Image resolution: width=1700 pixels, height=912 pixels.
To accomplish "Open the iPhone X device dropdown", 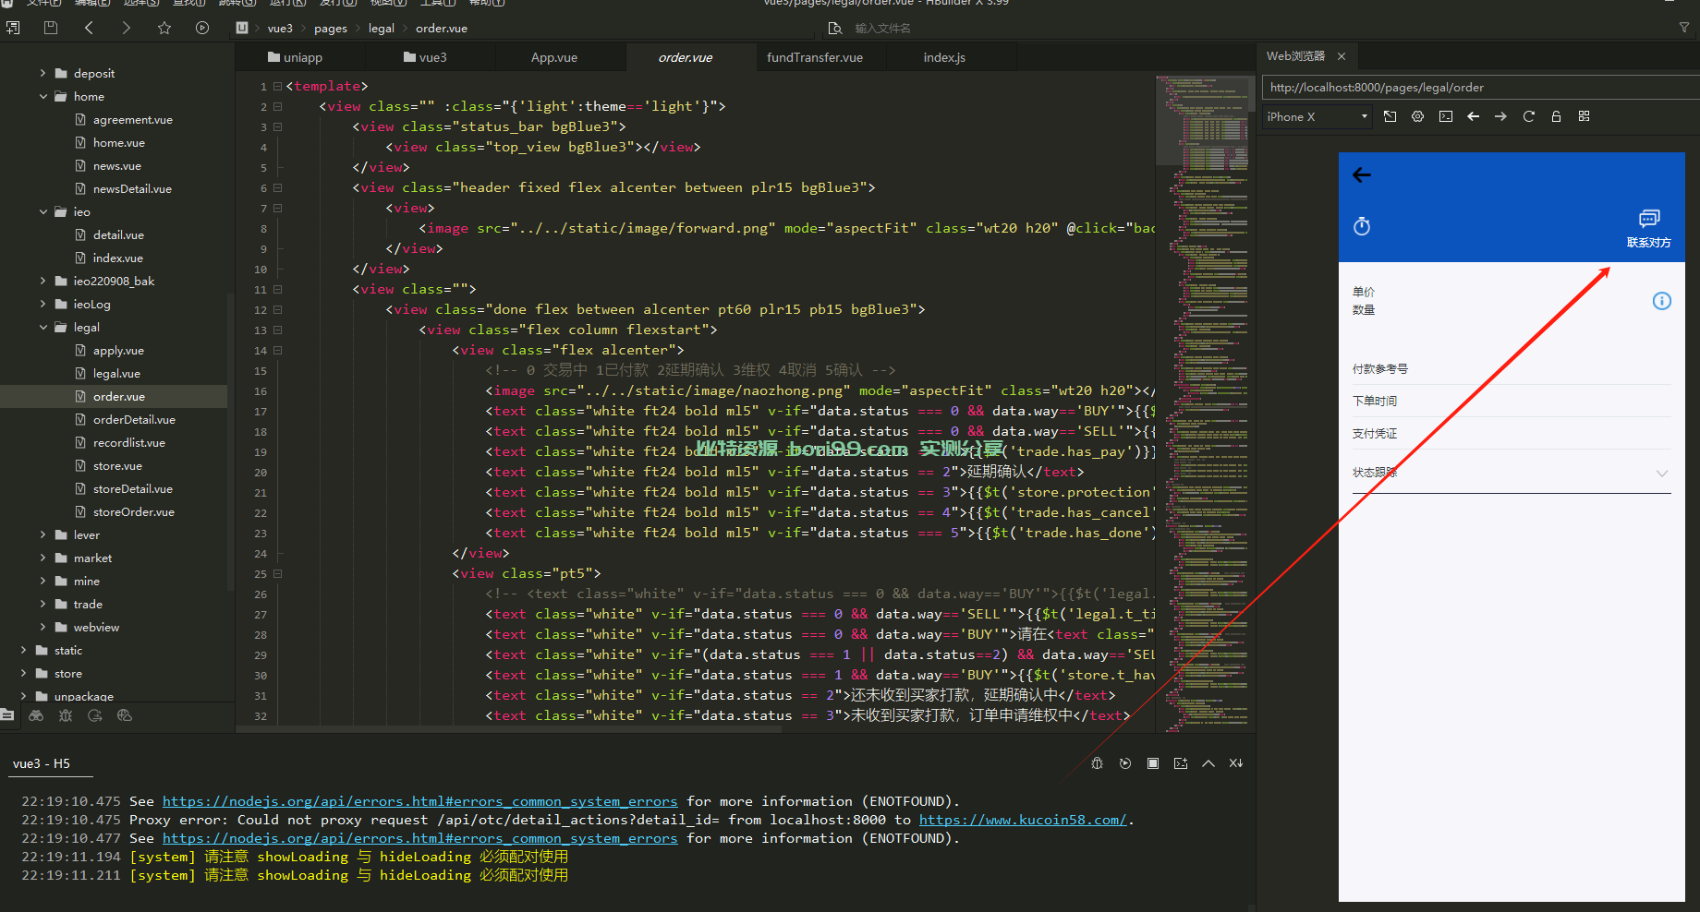I will [x=1317, y=116].
